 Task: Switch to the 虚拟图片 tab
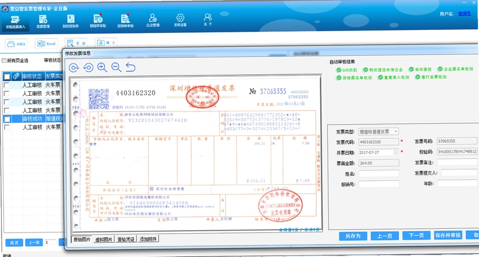coord(104,239)
